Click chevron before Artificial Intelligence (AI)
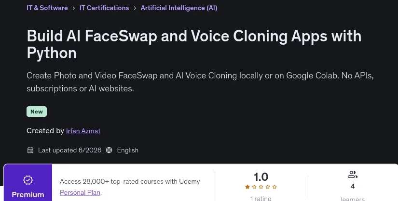 coord(135,8)
